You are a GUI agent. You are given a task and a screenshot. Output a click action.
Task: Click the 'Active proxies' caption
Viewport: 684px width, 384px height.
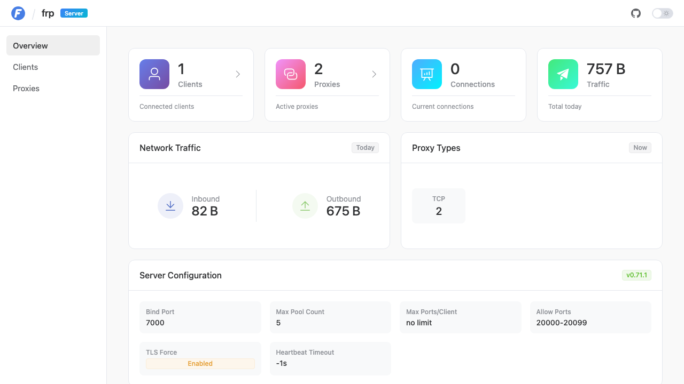[x=297, y=107]
